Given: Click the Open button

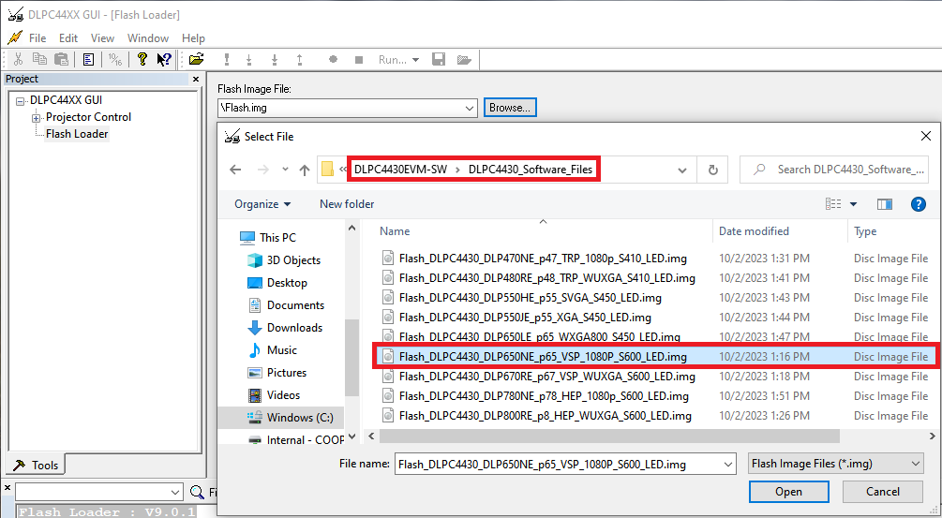Looking at the screenshot, I should (x=788, y=492).
